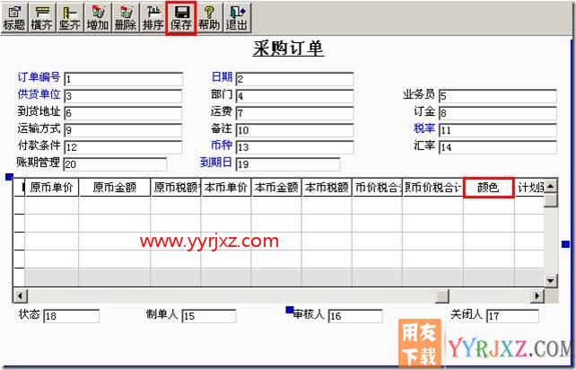Click the 删除 (Delete) toolbar icon
The height and width of the screenshot is (370, 576).
click(x=125, y=17)
